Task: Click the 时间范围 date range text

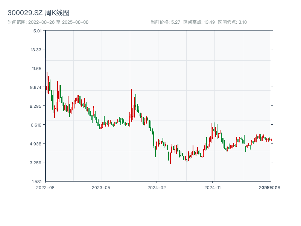Action: (x=48, y=22)
